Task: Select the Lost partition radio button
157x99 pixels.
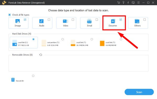Action: 63,39
